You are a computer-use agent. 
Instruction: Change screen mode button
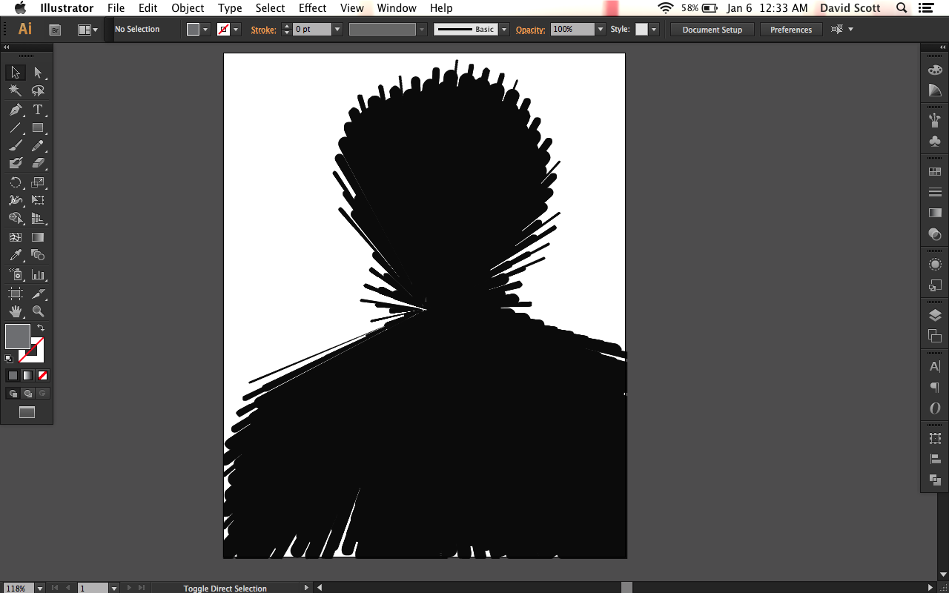click(x=27, y=413)
